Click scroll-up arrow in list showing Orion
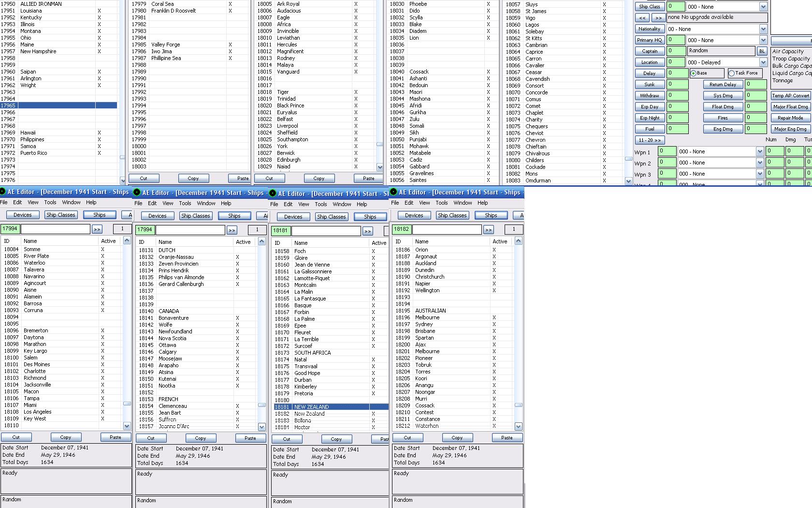 pos(518,241)
